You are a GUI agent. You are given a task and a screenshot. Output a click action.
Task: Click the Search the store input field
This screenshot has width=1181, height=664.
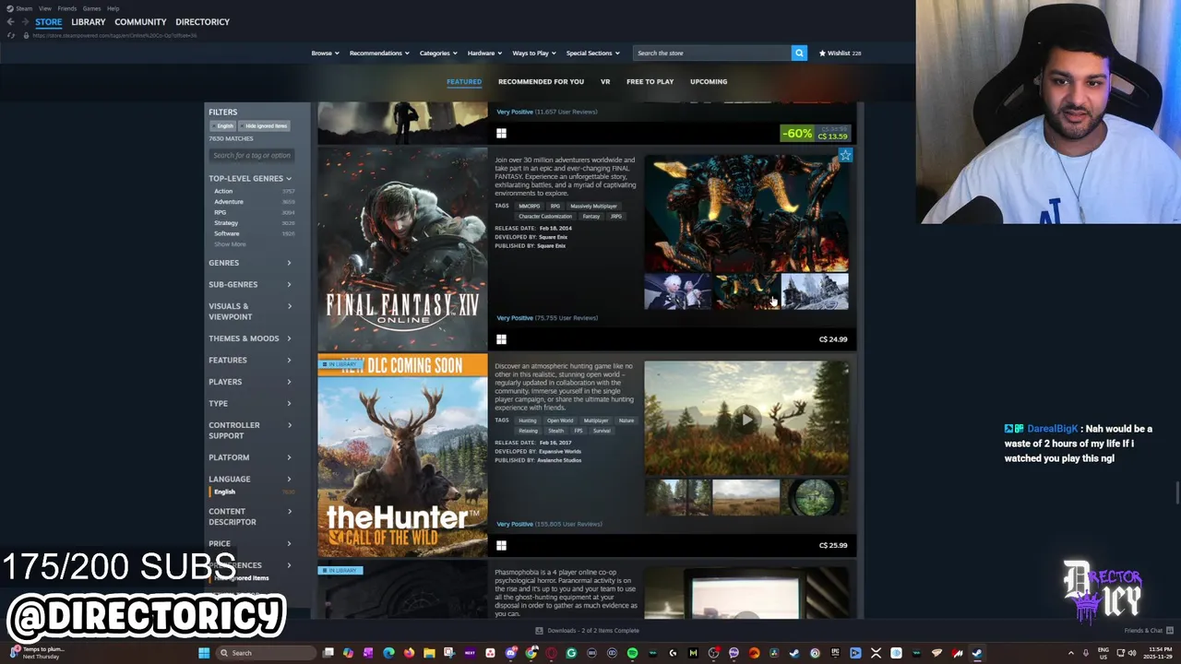pos(711,53)
